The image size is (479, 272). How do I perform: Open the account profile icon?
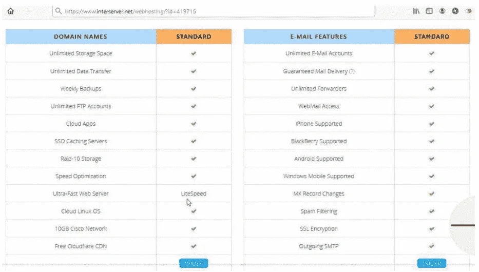click(442, 11)
